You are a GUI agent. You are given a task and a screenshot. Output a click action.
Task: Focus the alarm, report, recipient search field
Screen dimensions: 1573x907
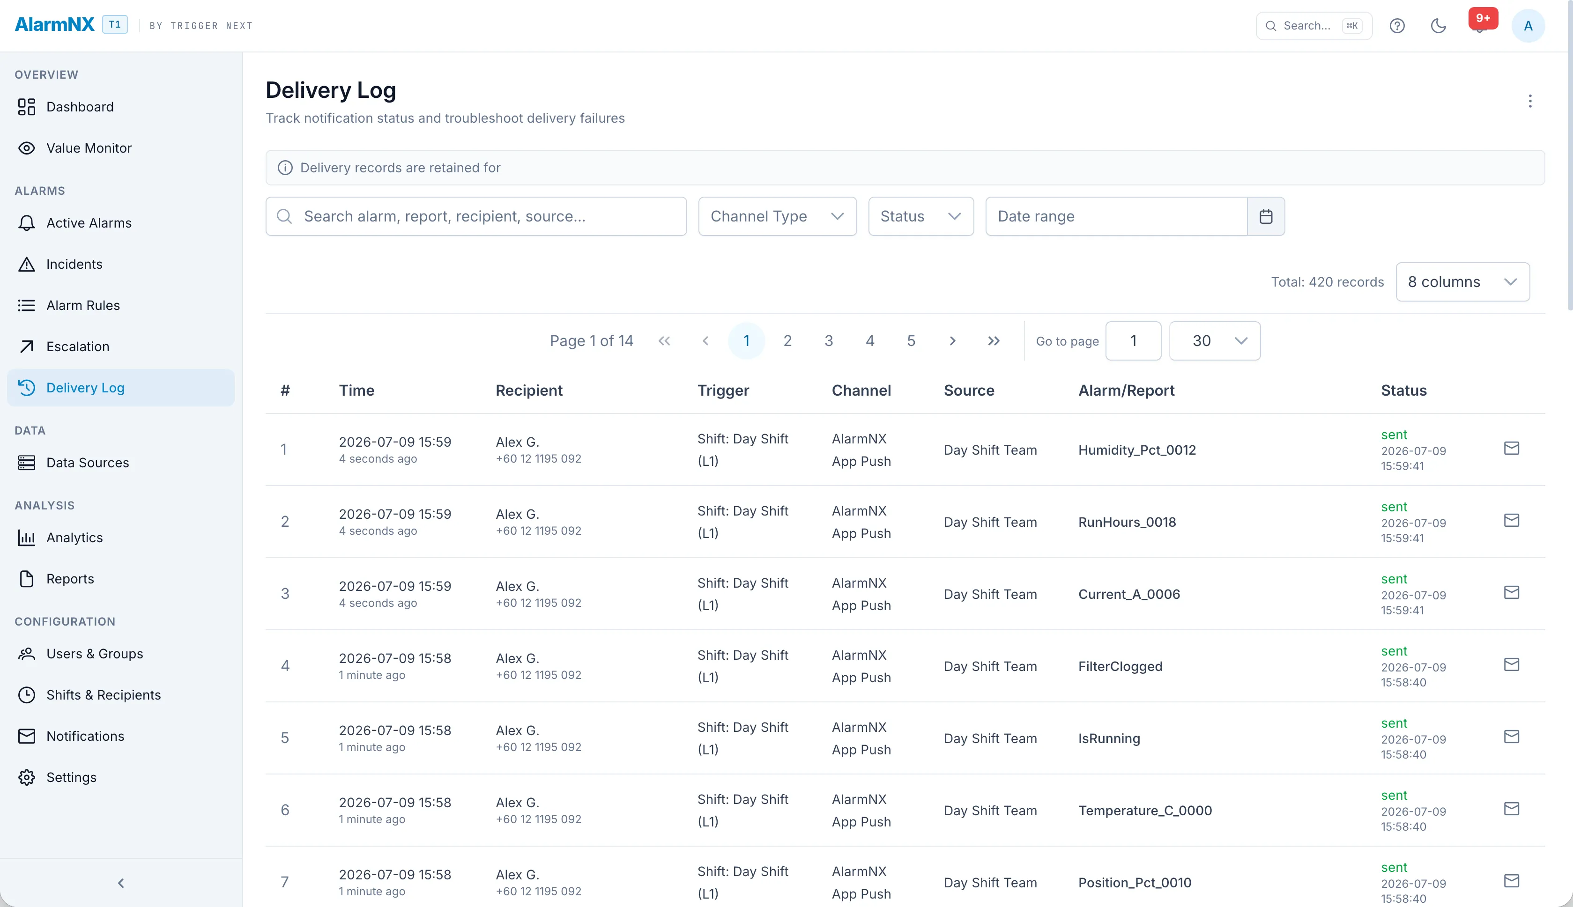tap(476, 216)
